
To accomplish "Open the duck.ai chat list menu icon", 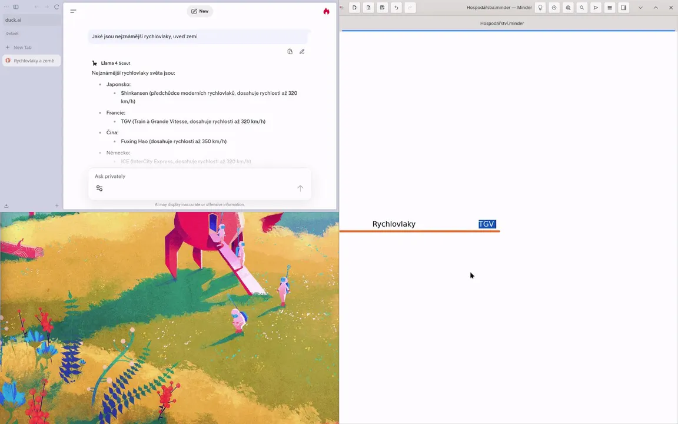I will point(73,11).
